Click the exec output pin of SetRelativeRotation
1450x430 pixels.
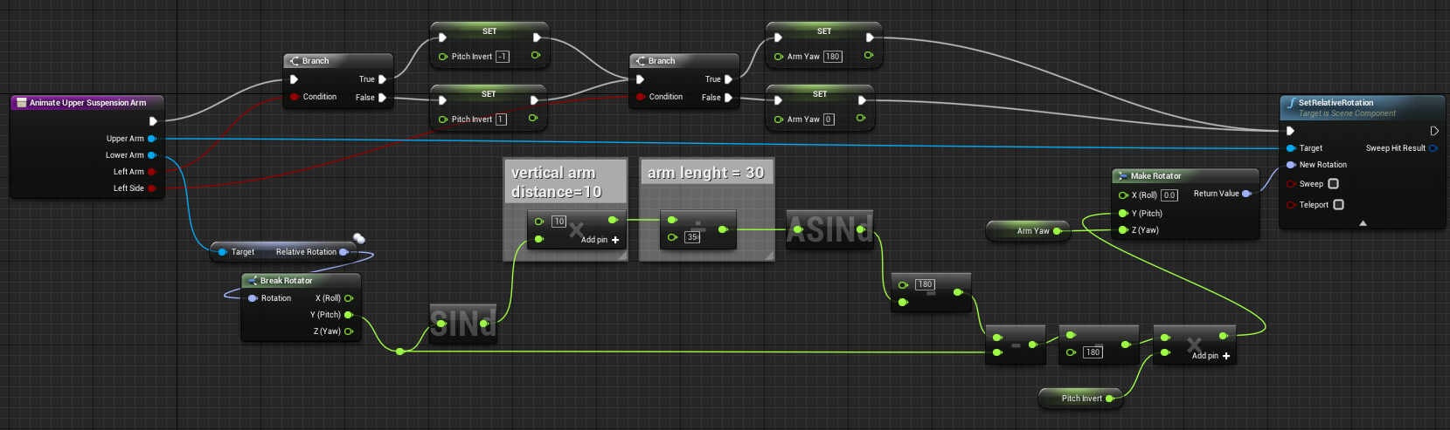[x=1434, y=131]
